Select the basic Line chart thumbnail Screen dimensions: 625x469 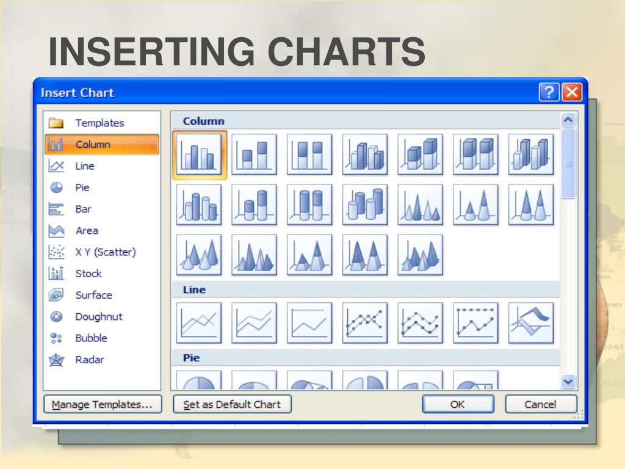[199, 322]
